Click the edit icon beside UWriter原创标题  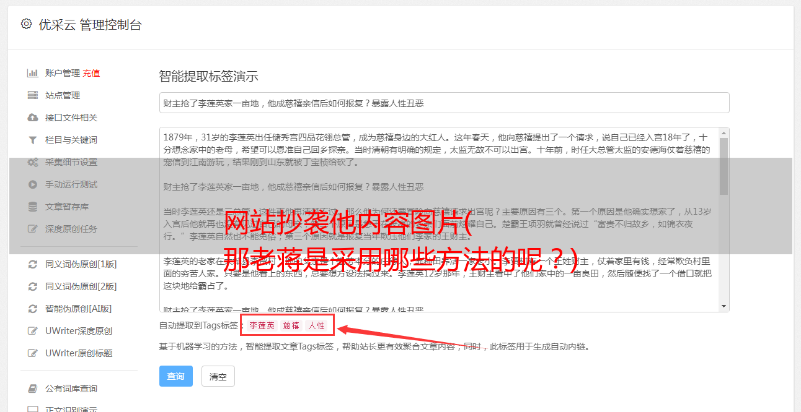33,353
